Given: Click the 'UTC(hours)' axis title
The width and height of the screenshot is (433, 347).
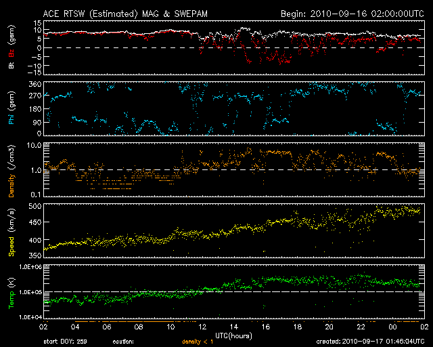Looking at the screenshot, I should coord(233,336).
